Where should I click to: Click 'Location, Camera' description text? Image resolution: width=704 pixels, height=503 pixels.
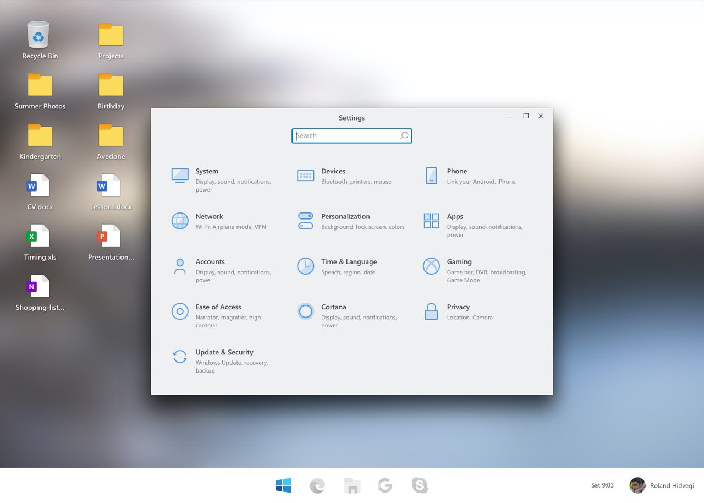470,318
